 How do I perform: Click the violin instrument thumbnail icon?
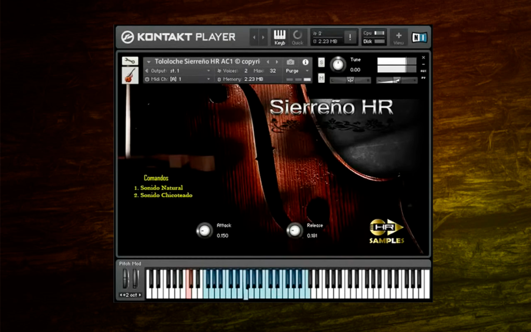tap(130, 75)
